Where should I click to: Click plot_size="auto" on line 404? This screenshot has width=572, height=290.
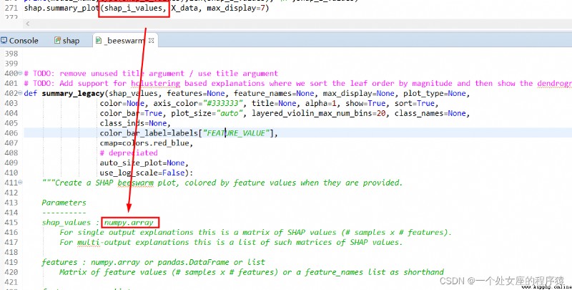pyautogui.click(x=207, y=113)
